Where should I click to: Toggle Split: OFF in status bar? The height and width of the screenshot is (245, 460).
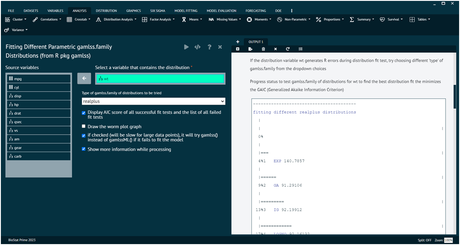[x=425, y=240]
